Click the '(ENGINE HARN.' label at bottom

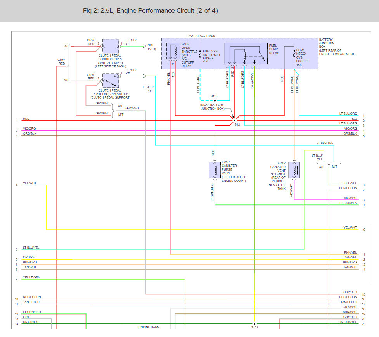click(x=149, y=327)
